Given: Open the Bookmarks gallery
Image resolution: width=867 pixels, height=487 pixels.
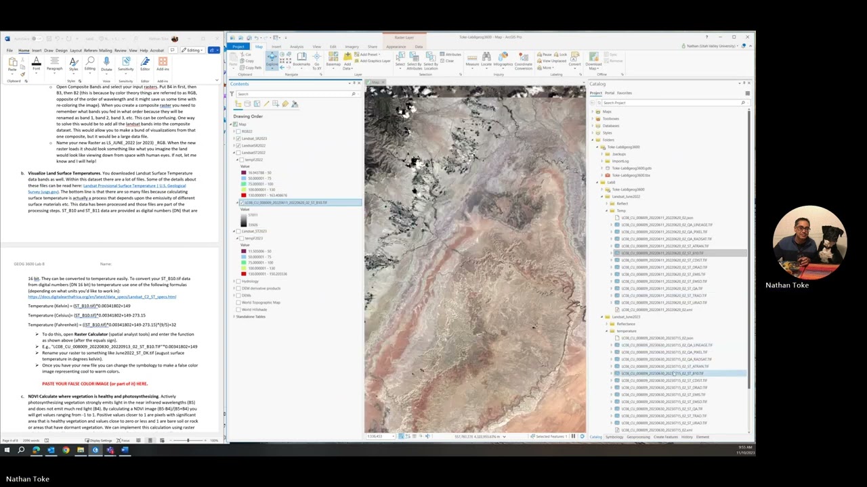Looking at the screenshot, I should click(301, 60).
